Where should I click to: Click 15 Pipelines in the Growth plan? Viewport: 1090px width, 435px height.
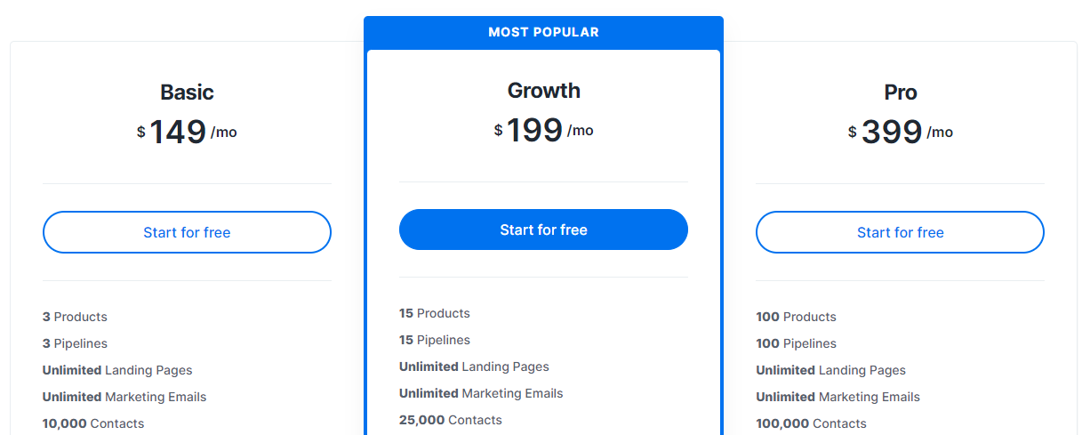[x=435, y=340]
